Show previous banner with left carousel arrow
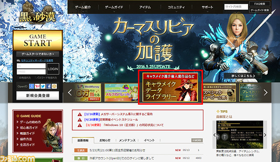Viewport: 280px width, 162px height. 70,92
